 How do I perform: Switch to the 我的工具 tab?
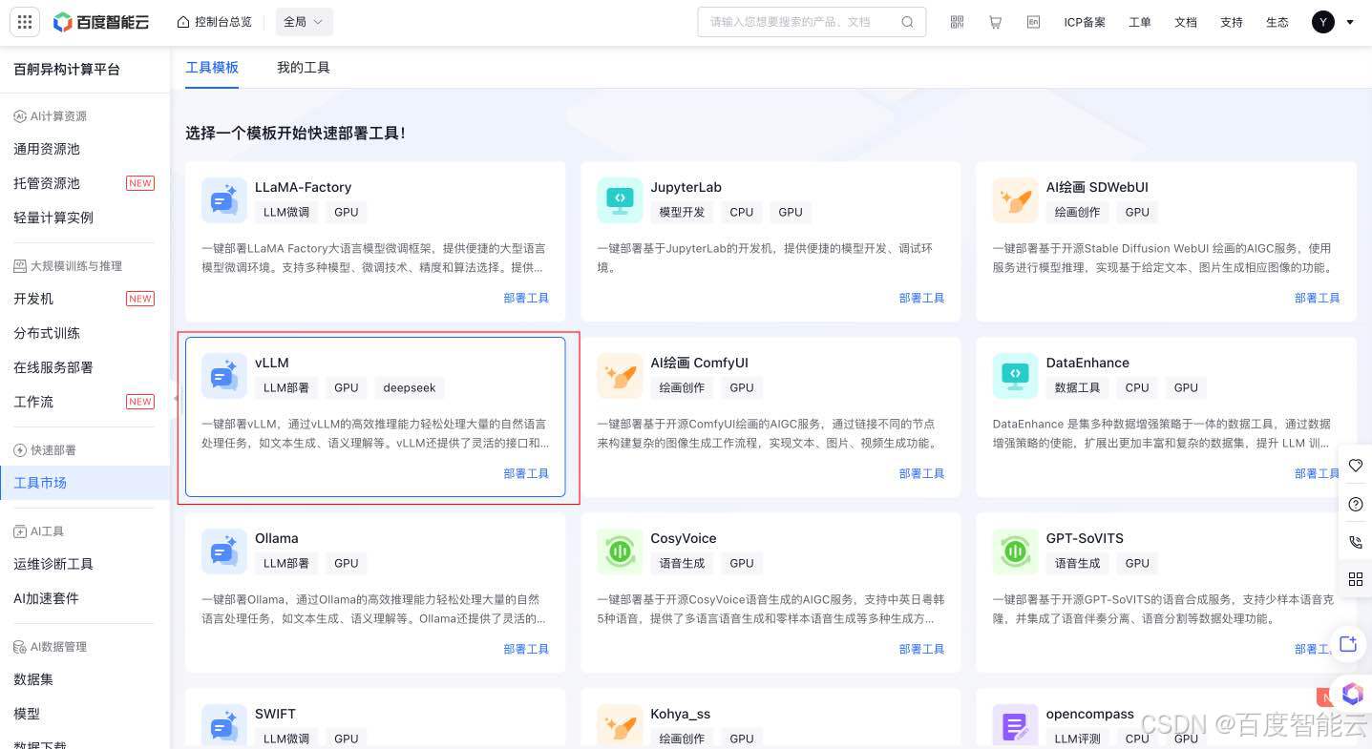pos(304,68)
